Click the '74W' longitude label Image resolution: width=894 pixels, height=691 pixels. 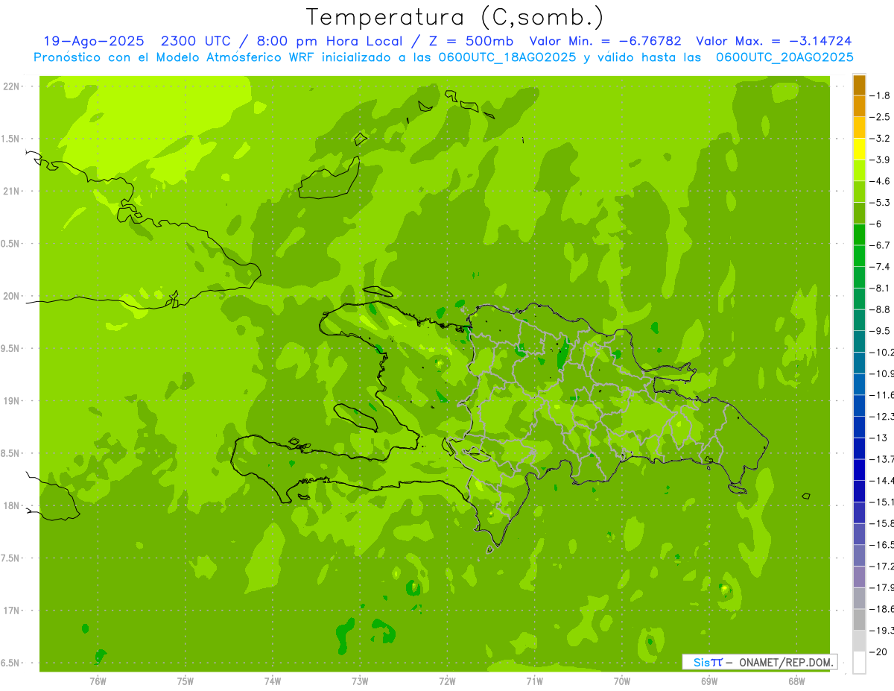point(273,681)
